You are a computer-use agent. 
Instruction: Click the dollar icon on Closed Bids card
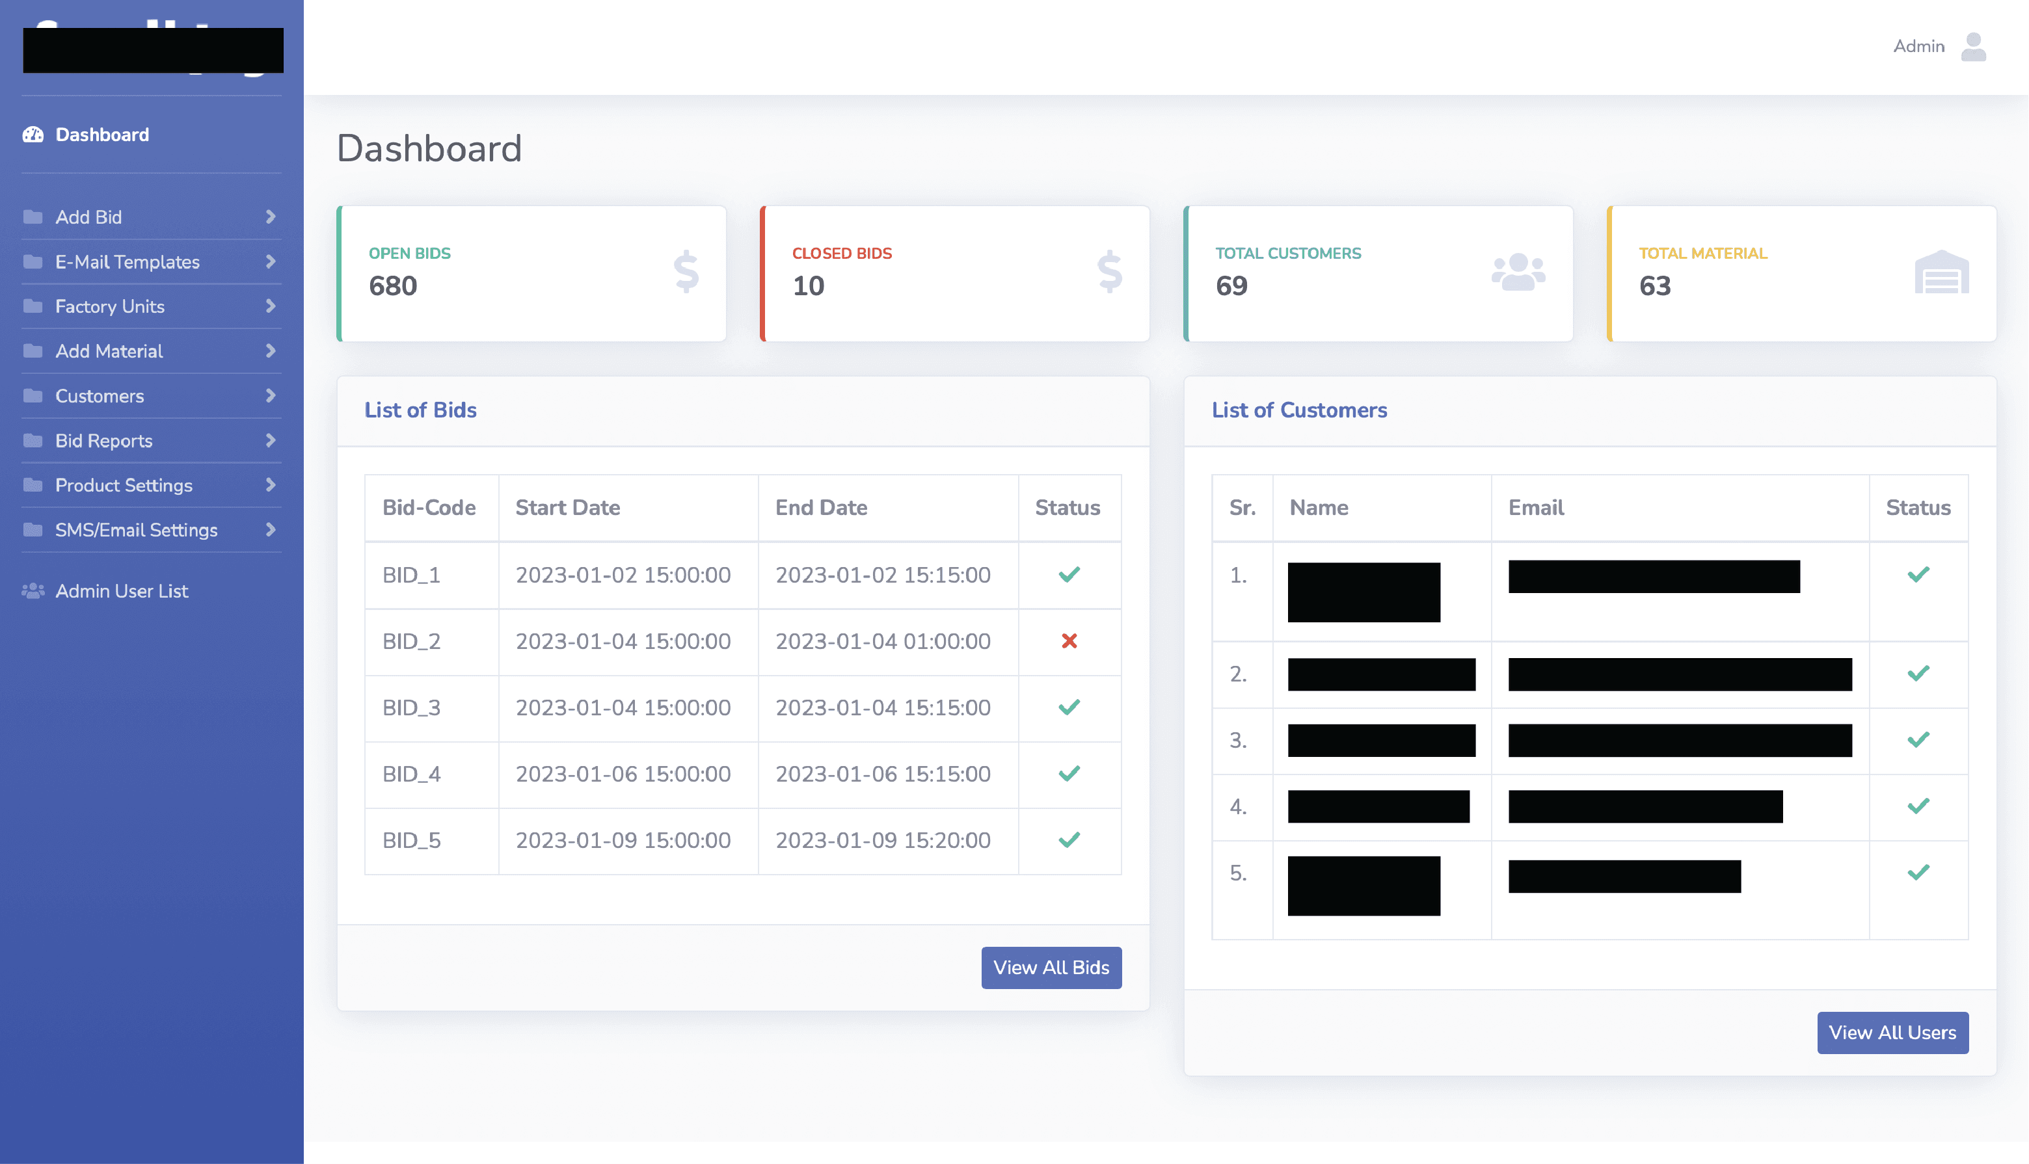(x=1109, y=272)
